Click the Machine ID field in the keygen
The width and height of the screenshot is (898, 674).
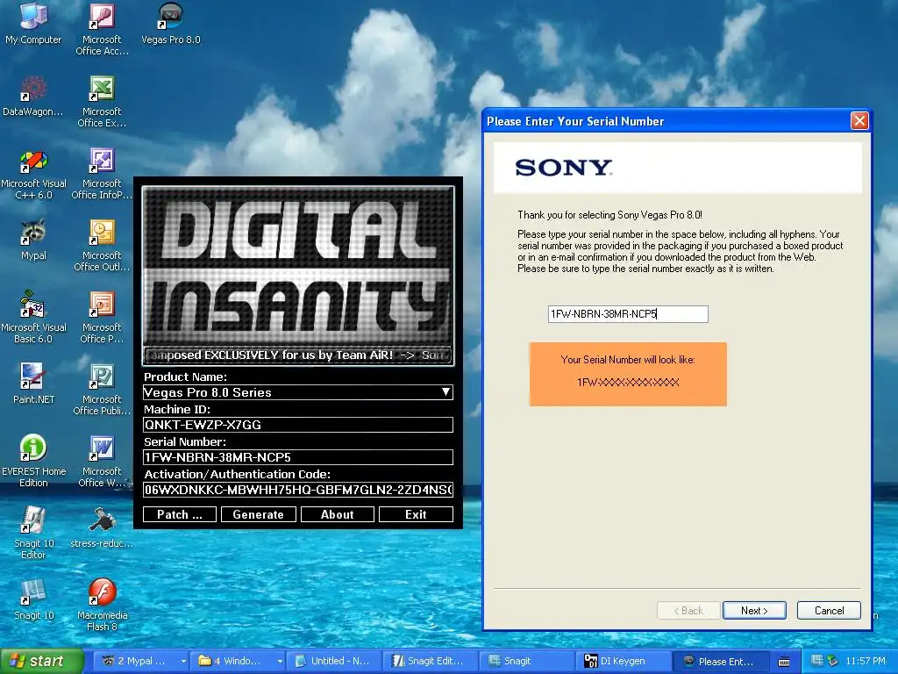pos(298,425)
